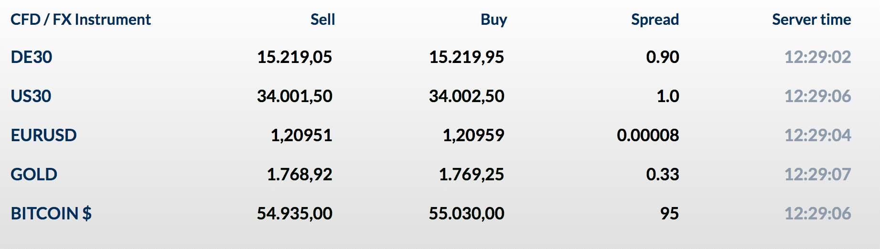Click US30 buy price 34.002,50
880x249 pixels.
466,96
